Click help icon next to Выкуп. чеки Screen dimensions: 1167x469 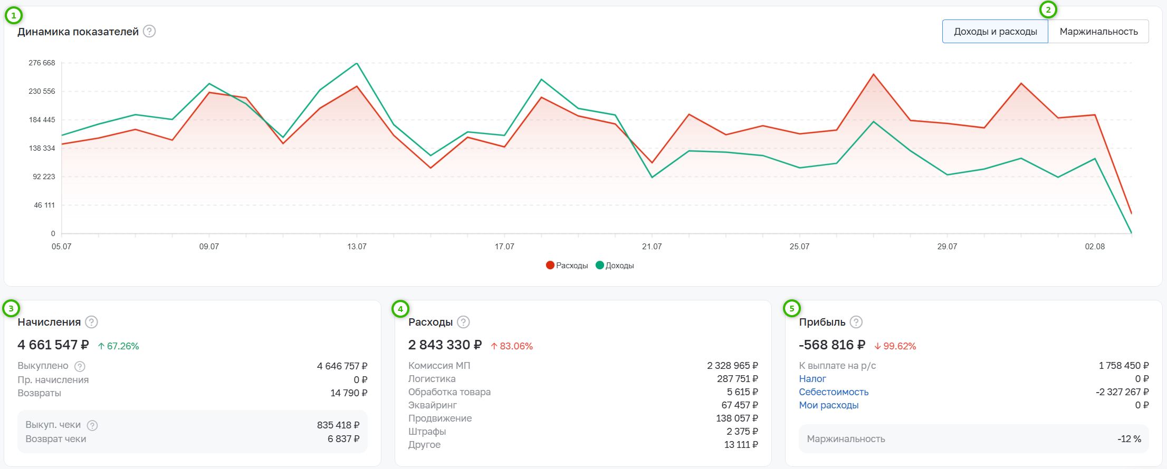(92, 425)
